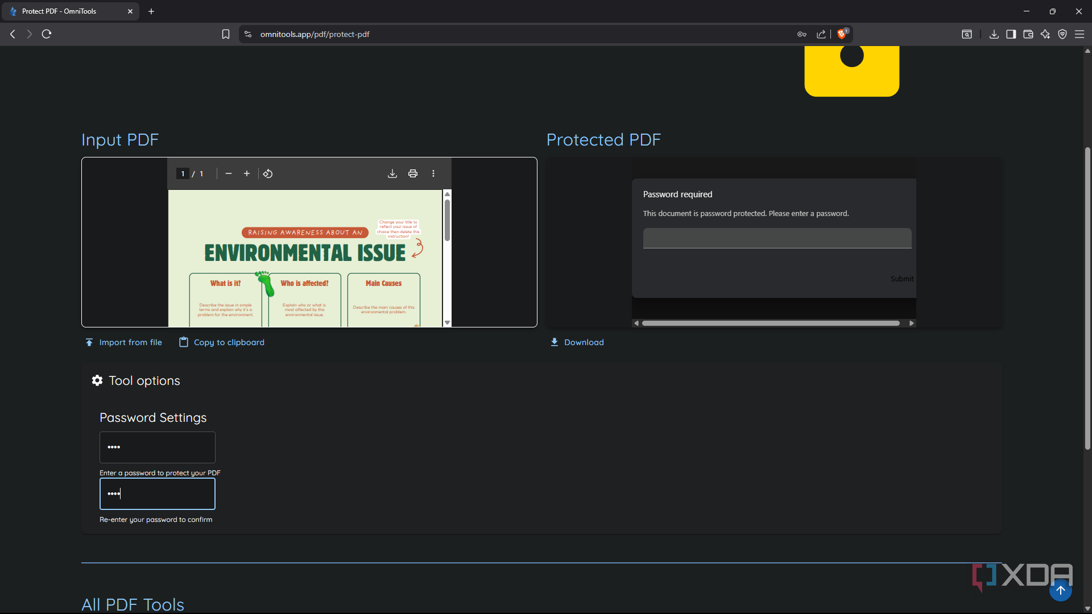Viewport: 1092px width, 614px height.
Task: Download PDF from input viewer toolbar
Action: point(392,173)
